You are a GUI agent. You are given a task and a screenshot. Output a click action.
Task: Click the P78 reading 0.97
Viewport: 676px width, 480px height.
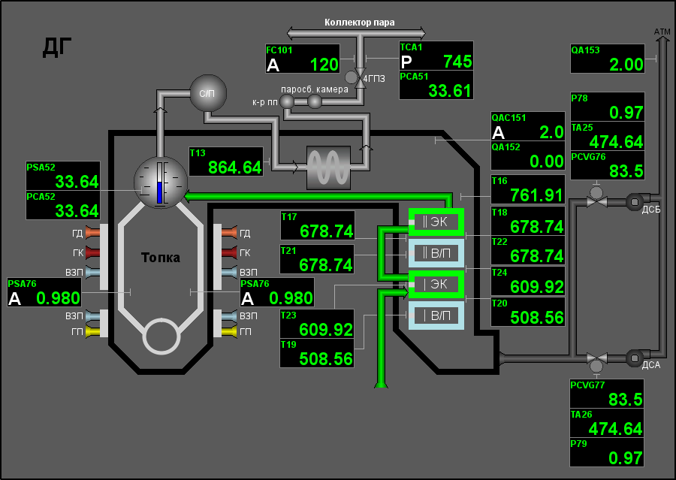point(608,107)
